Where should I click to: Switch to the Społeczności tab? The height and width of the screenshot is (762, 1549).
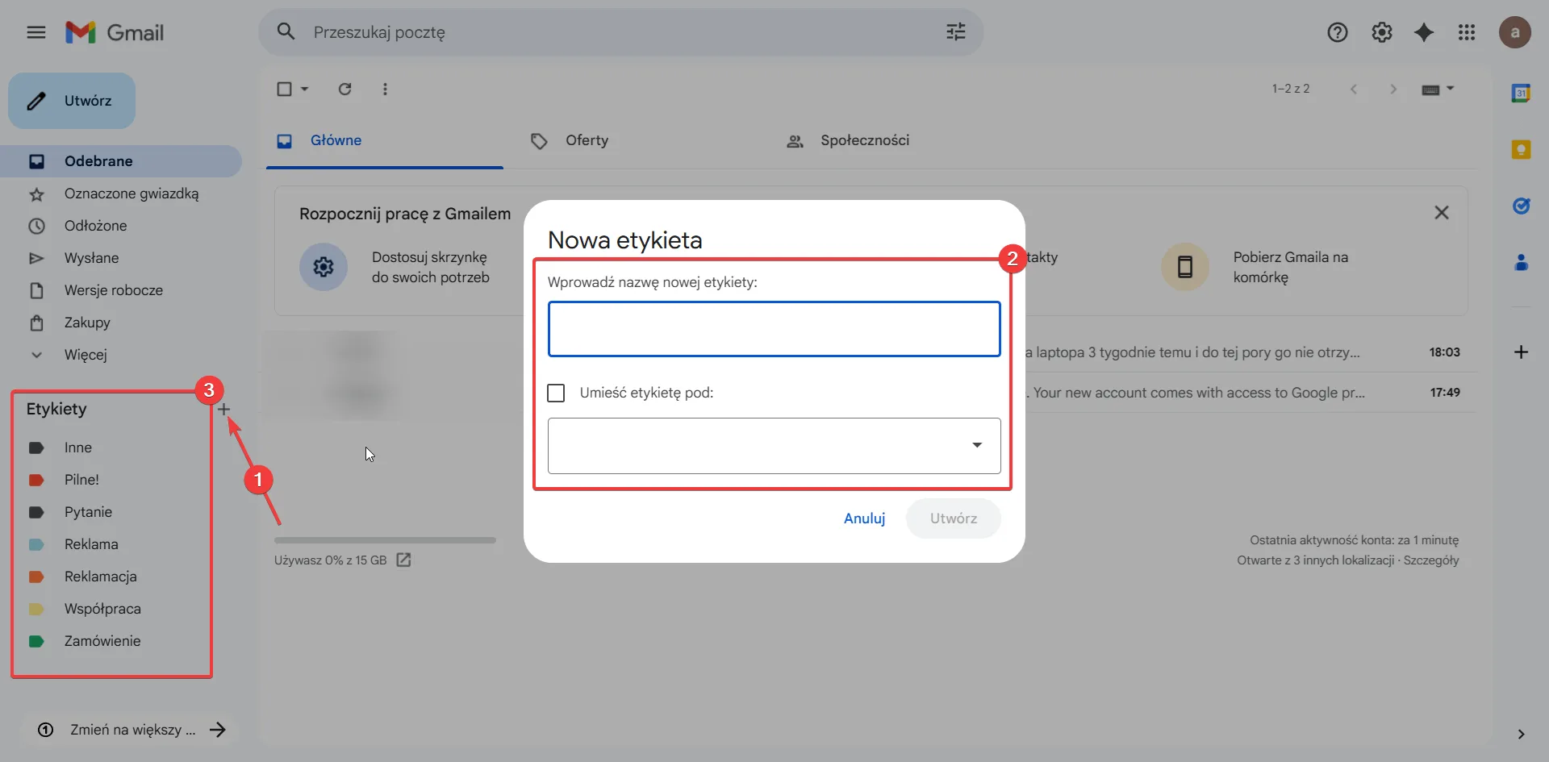[848, 140]
